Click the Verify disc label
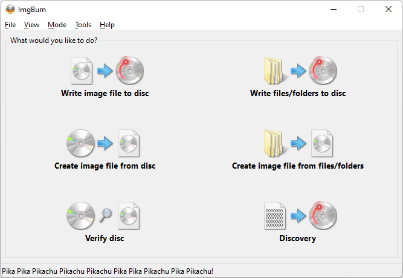This screenshot has height=278, width=403. pyautogui.click(x=105, y=238)
